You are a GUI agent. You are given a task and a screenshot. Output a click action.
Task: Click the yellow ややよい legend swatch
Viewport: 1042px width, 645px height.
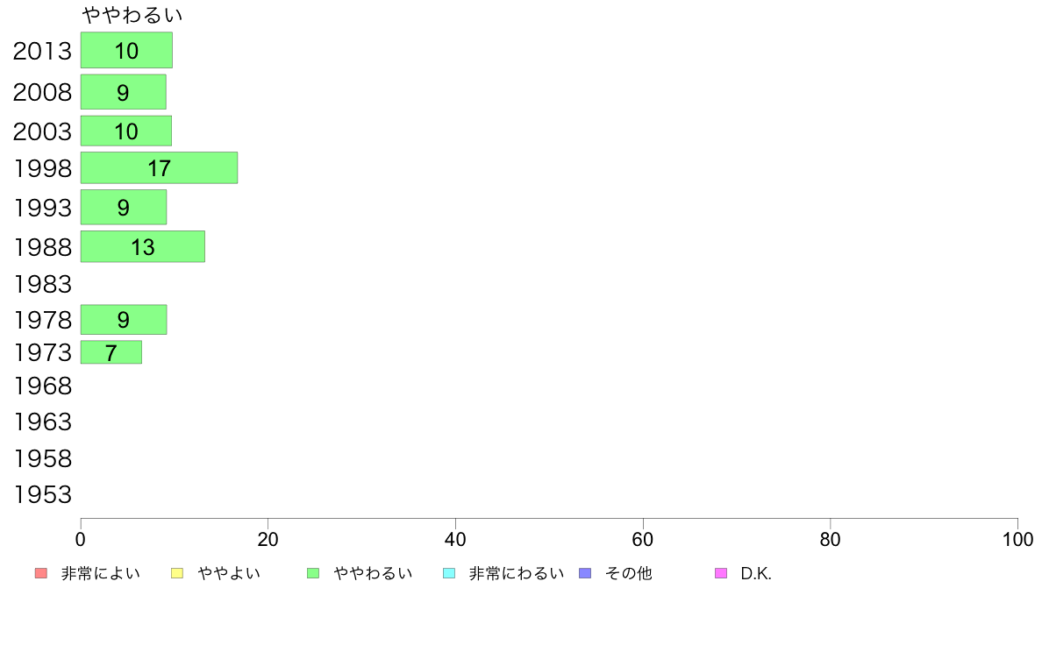pyautogui.click(x=177, y=573)
